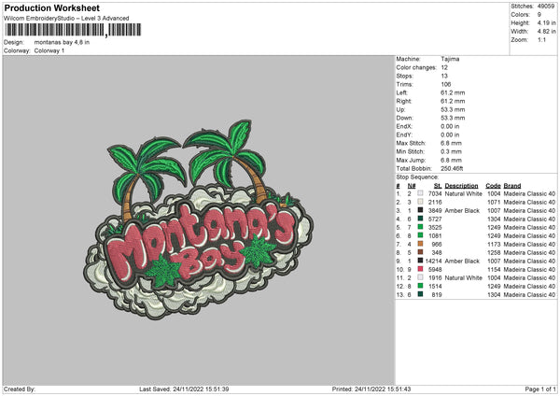The width and height of the screenshot is (560, 396).
Task: Click the Montana's Bay embroidery design preview
Action: coord(198,219)
